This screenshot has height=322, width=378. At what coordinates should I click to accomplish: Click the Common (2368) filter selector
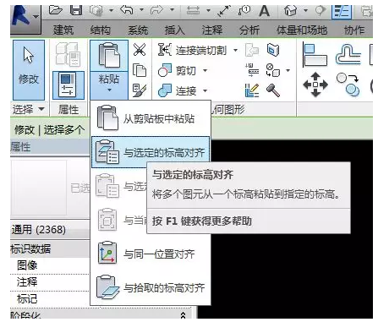(50, 229)
